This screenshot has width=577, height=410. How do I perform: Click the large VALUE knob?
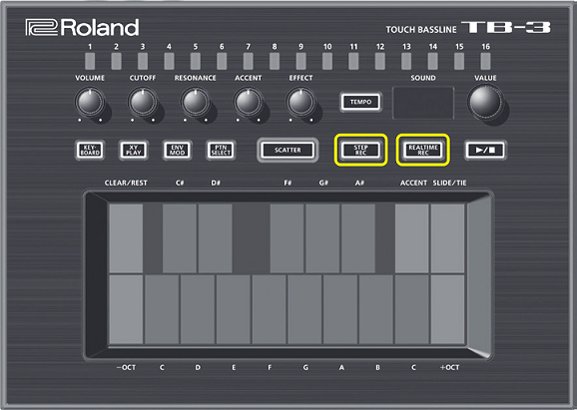tap(485, 102)
